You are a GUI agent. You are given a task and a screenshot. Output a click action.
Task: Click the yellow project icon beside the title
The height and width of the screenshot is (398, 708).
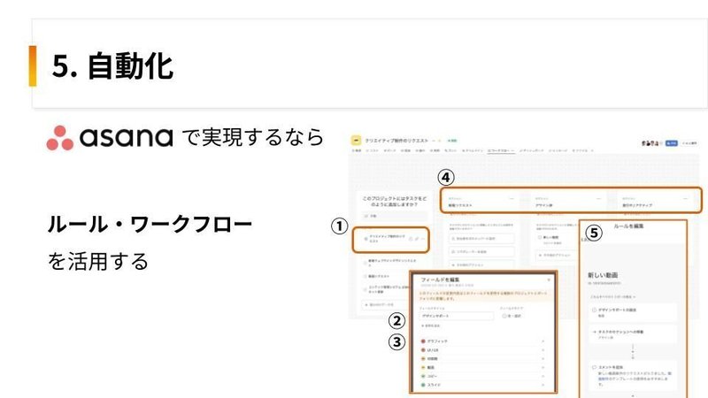[x=356, y=141]
